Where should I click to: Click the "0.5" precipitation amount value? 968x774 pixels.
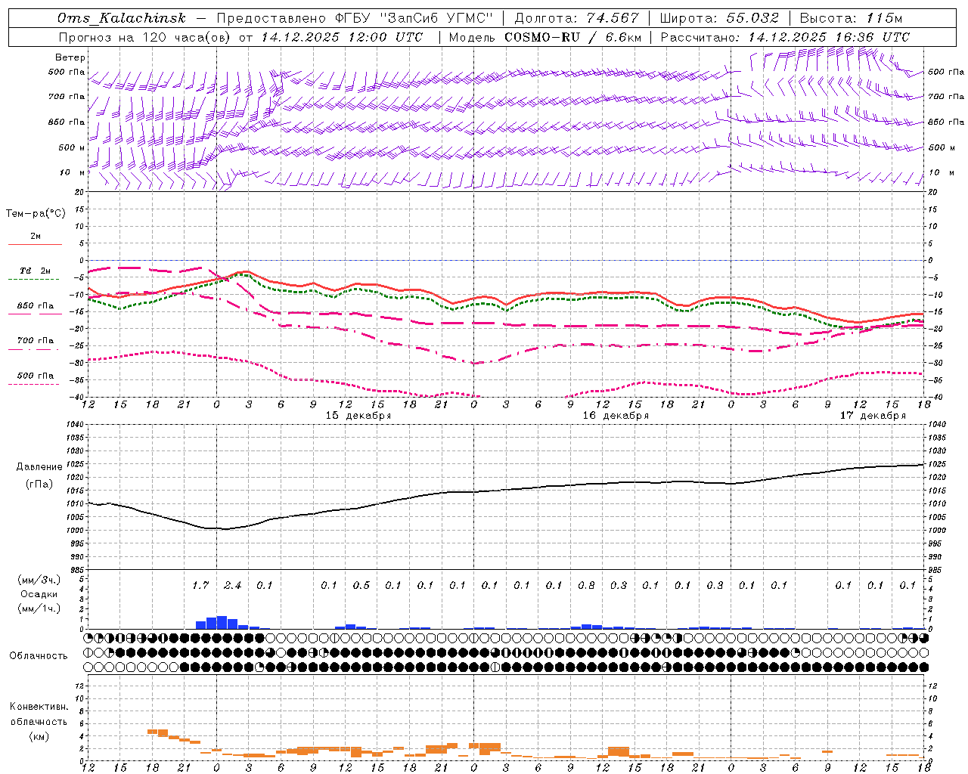361,585
